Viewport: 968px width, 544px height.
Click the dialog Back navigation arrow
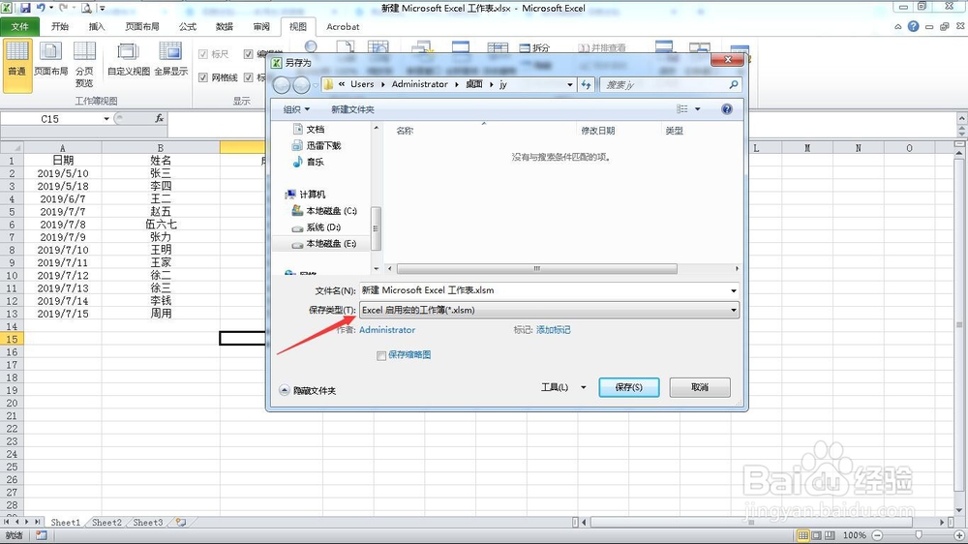(x=282, y=84)
